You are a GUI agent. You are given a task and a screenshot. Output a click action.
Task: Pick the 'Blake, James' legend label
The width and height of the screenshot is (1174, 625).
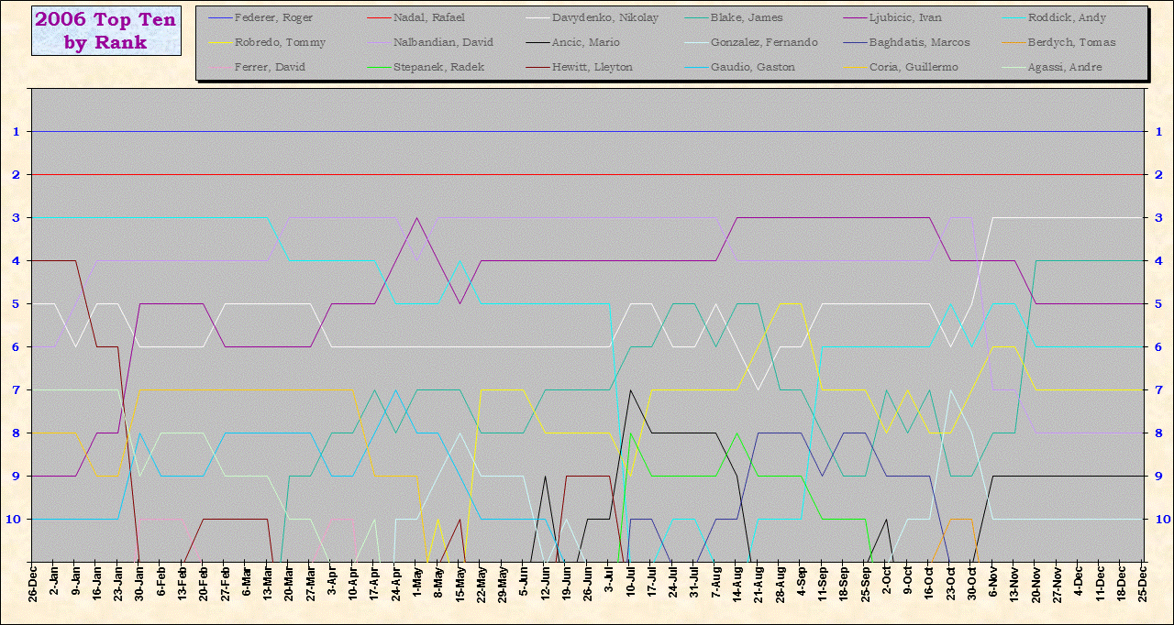coord(747,17)
